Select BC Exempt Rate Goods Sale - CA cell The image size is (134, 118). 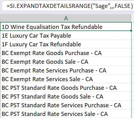click(66, 61)
